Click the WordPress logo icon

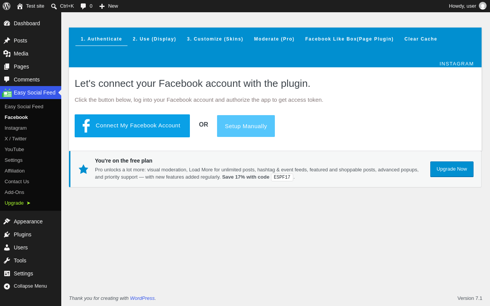click(x=7, y=6)
